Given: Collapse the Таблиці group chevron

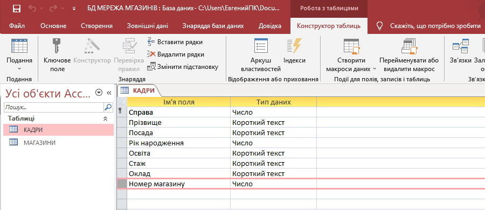Looking at the screenshot, I should point(105,118).
